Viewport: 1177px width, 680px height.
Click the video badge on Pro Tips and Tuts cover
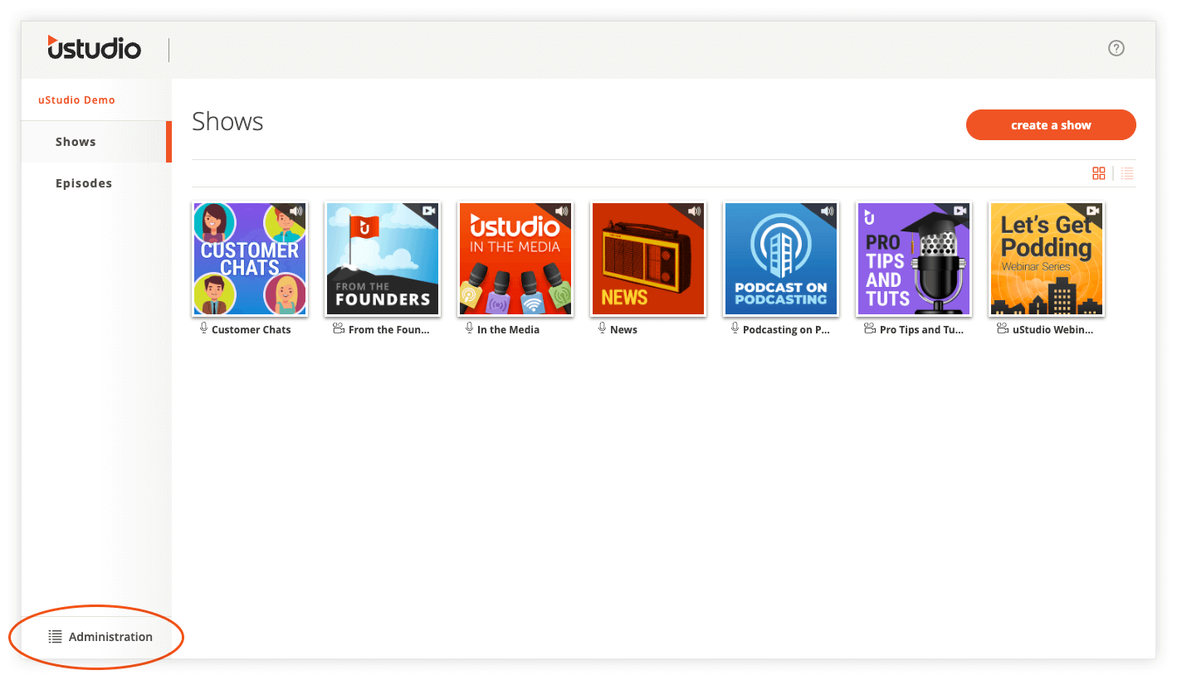960,211
